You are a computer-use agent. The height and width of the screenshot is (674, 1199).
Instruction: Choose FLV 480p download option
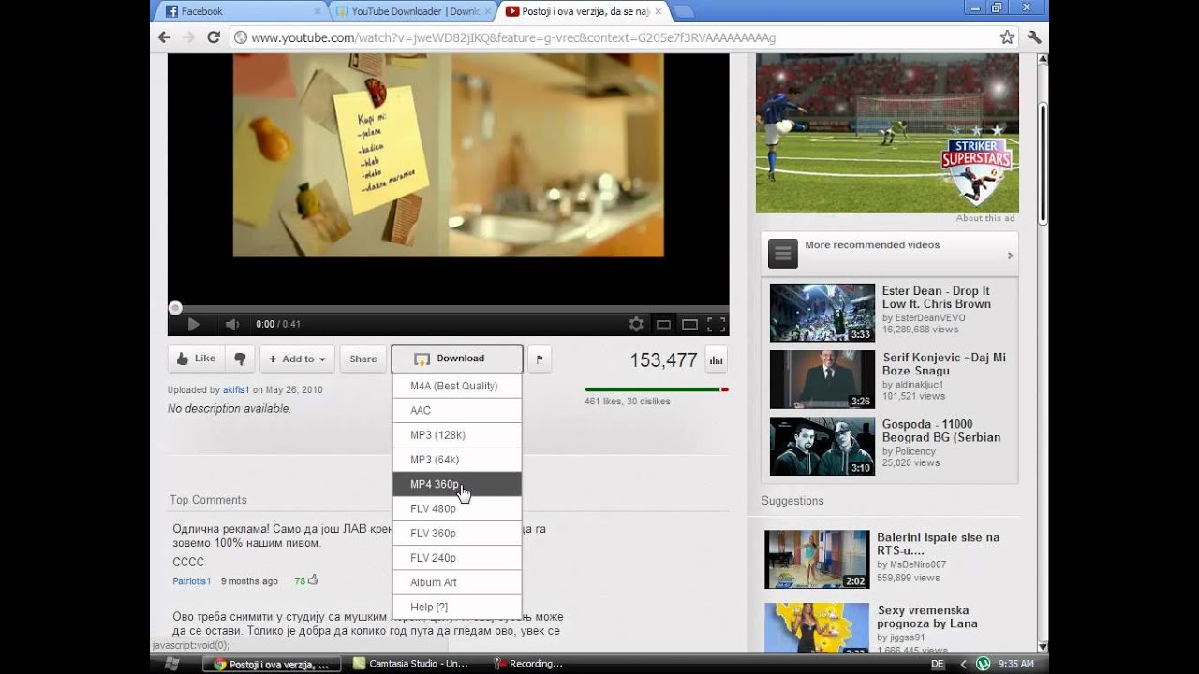click(457, 508)
